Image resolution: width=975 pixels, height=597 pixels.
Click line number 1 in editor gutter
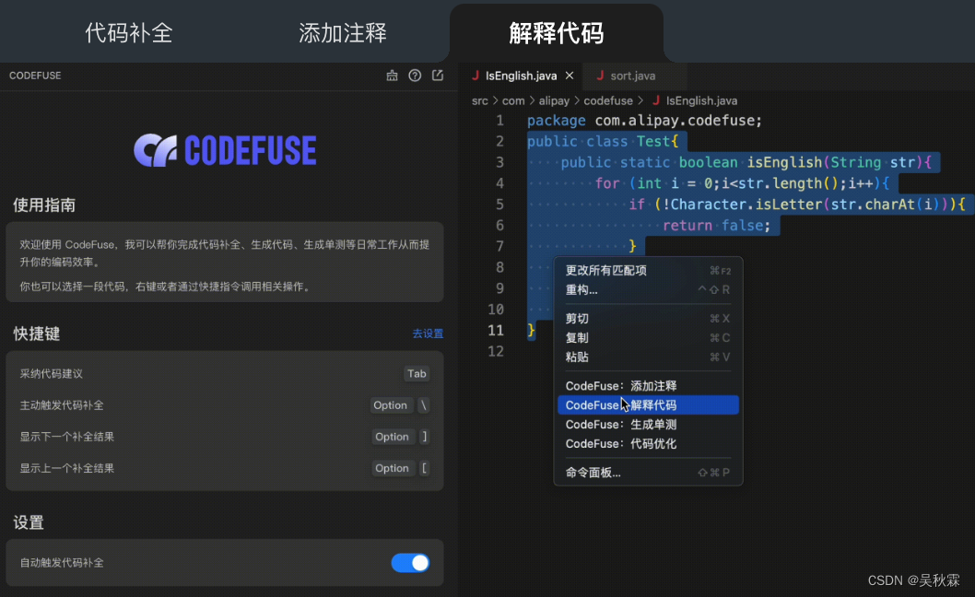click(499, 120)
